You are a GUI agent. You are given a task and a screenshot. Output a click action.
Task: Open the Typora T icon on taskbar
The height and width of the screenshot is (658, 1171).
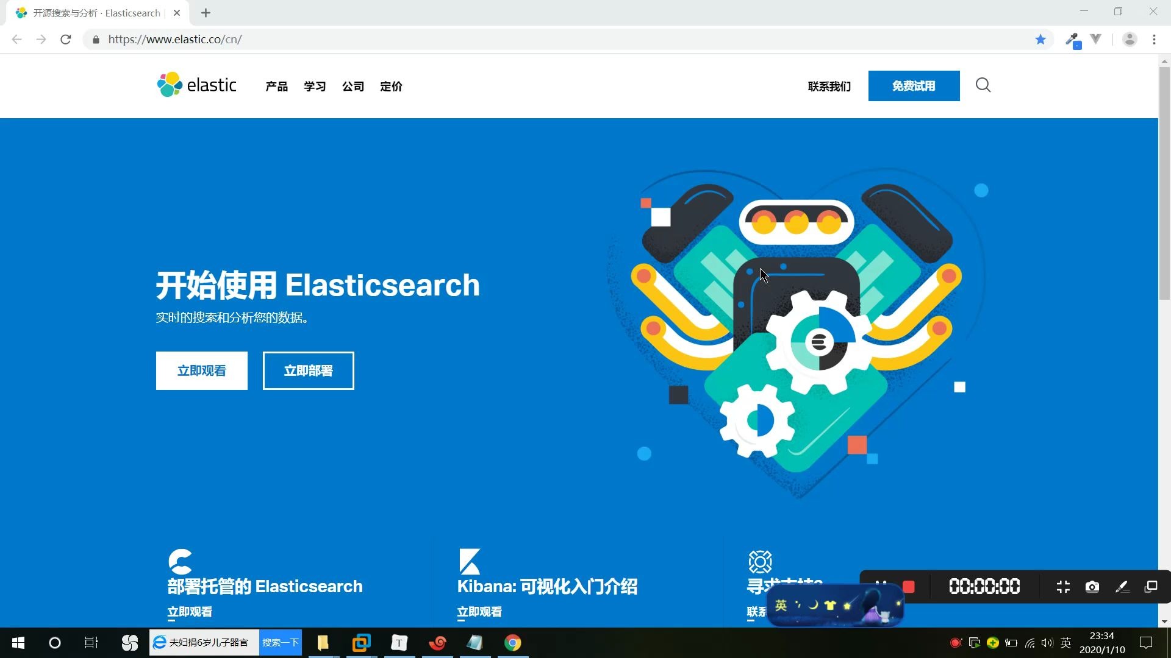399,643
